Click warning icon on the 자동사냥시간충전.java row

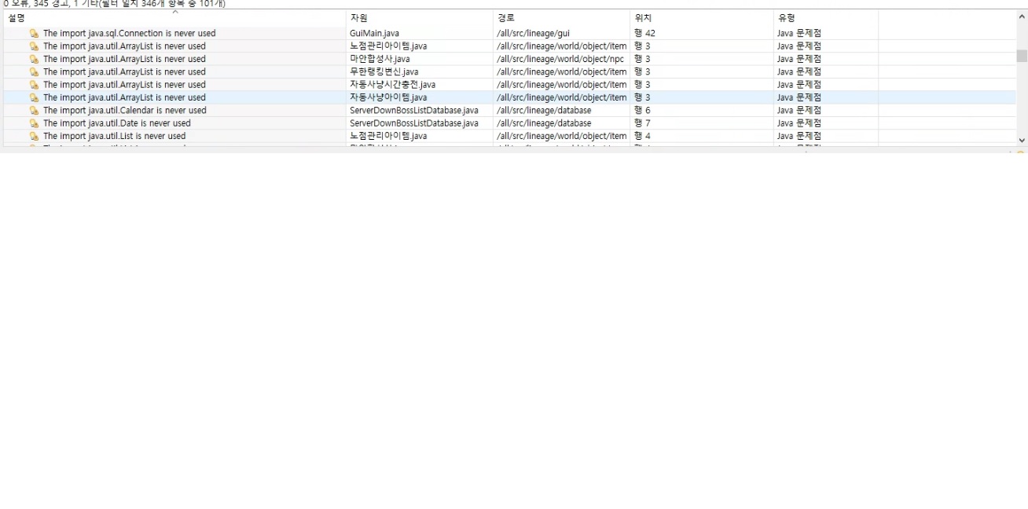[34, 85]
